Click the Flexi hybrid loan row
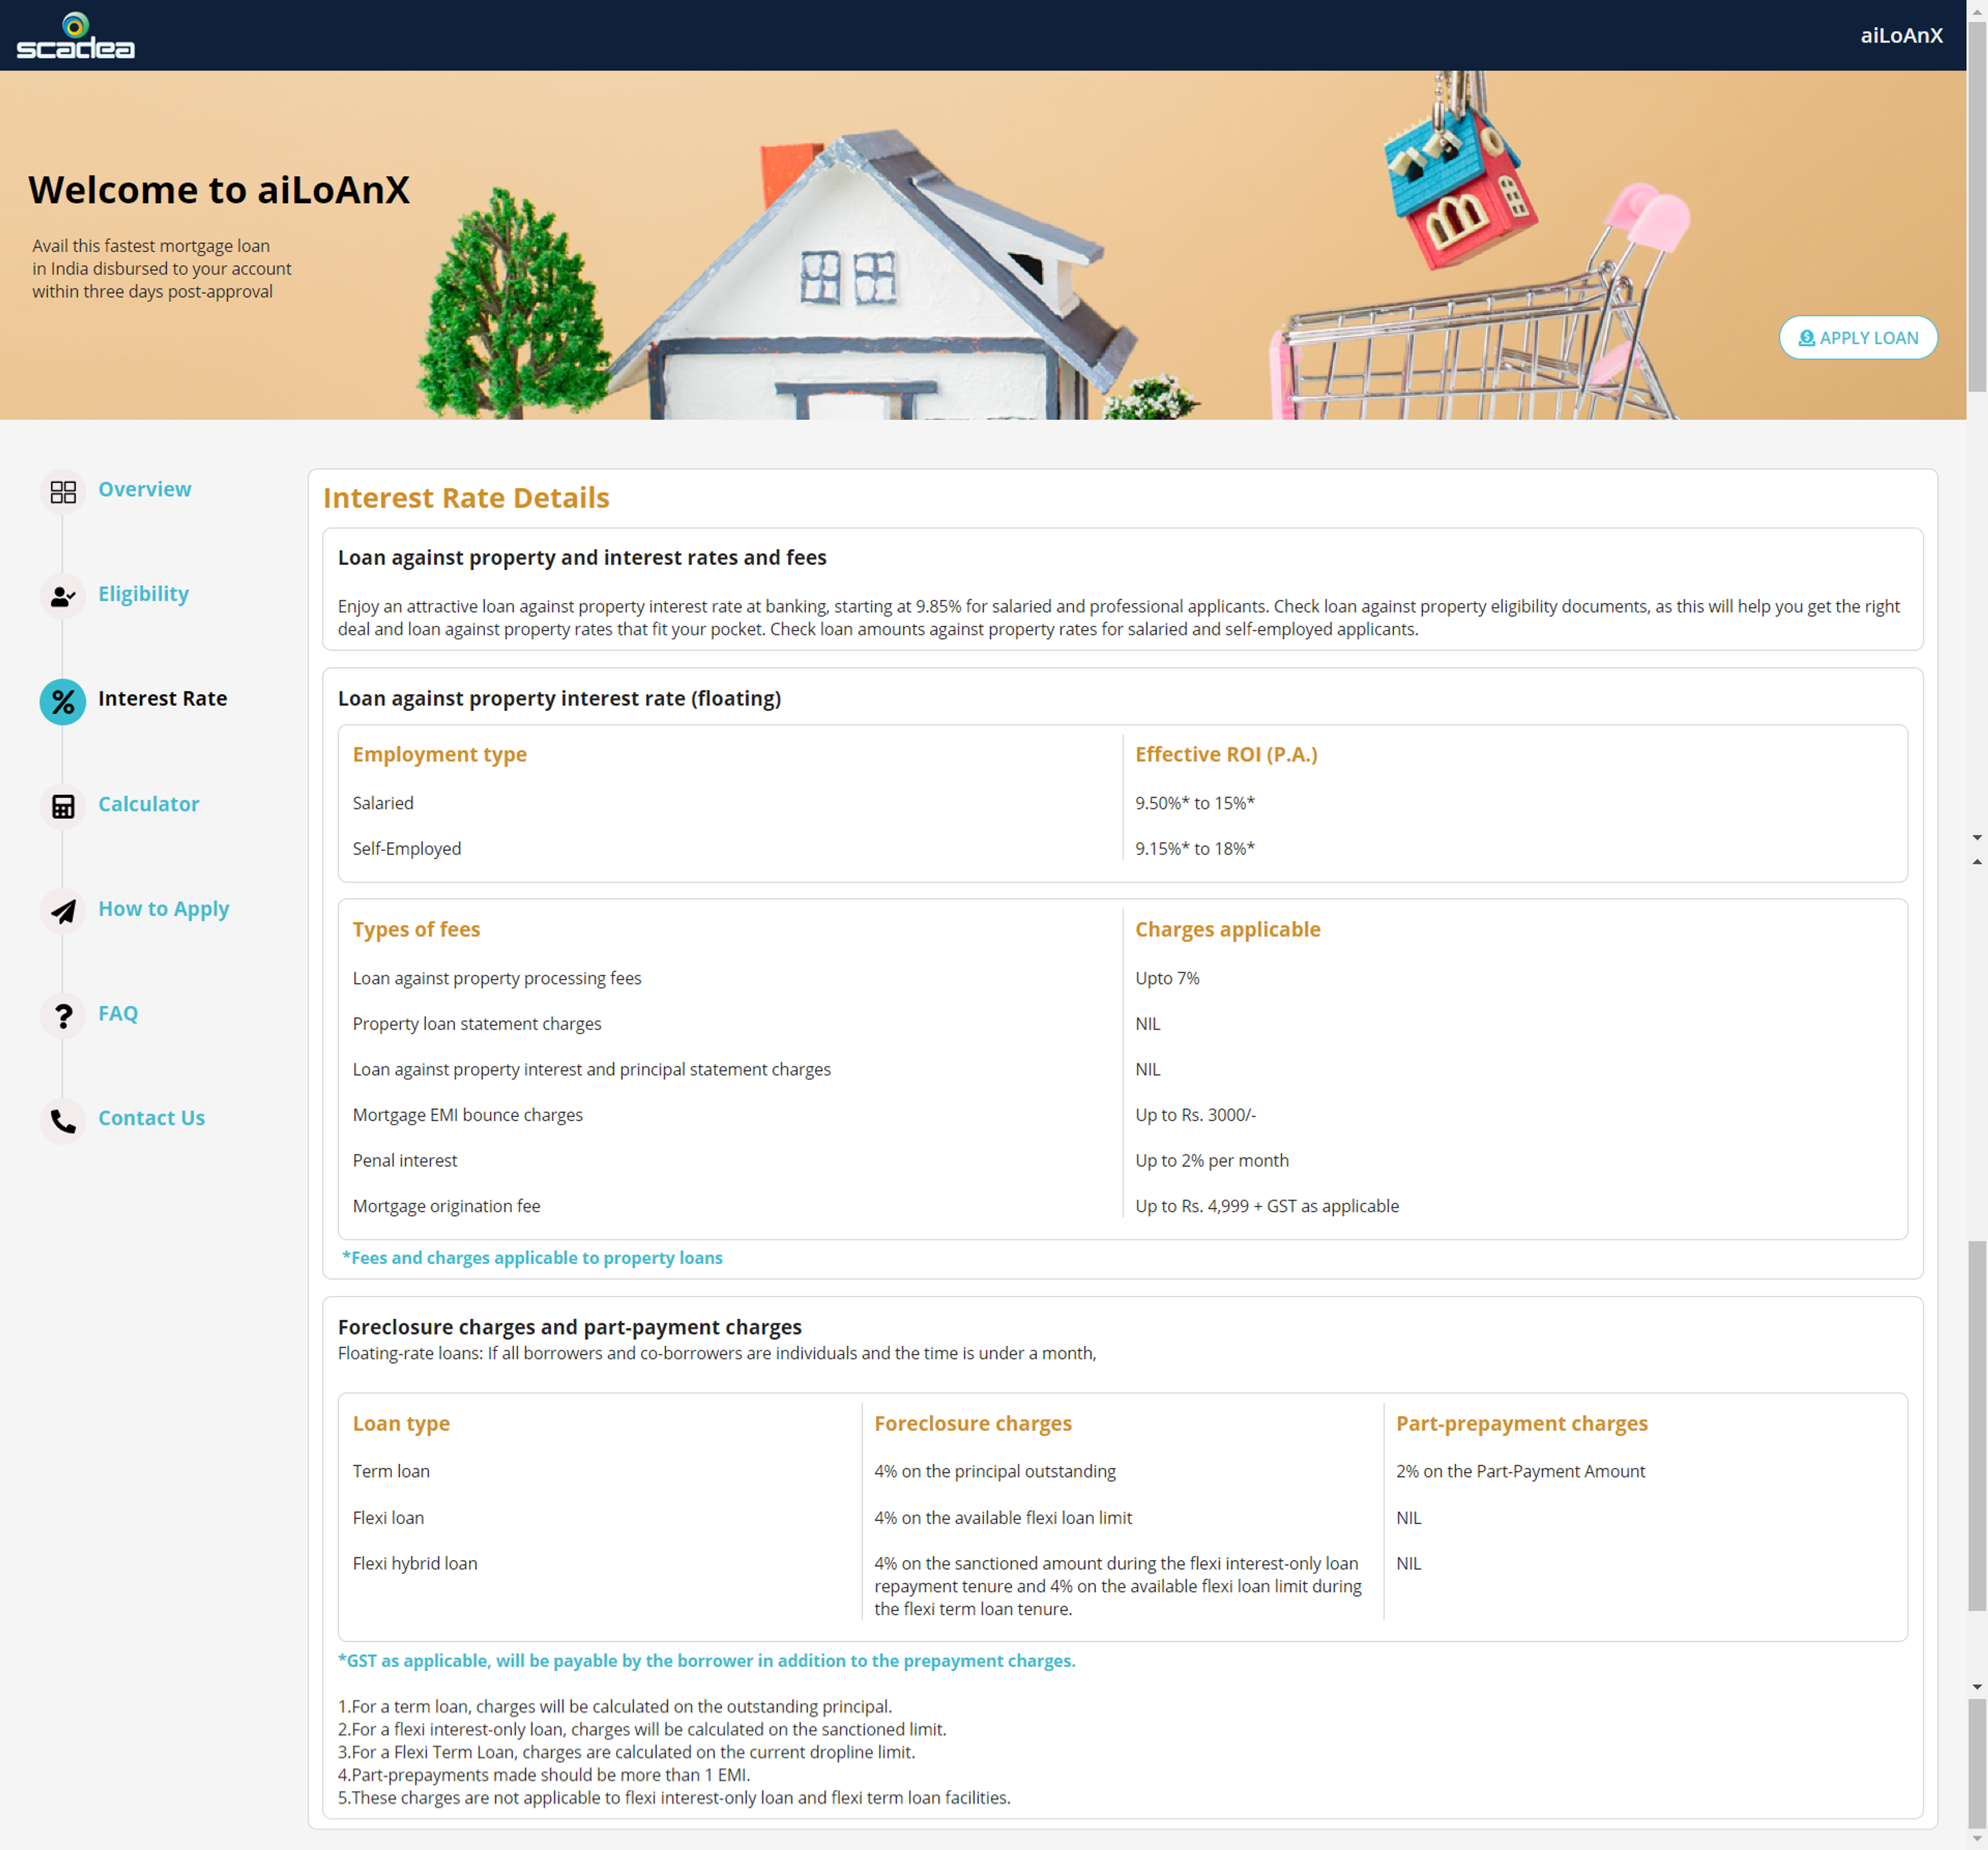The width and height of the screenshot is (1988, 1850). point(415,1563)
